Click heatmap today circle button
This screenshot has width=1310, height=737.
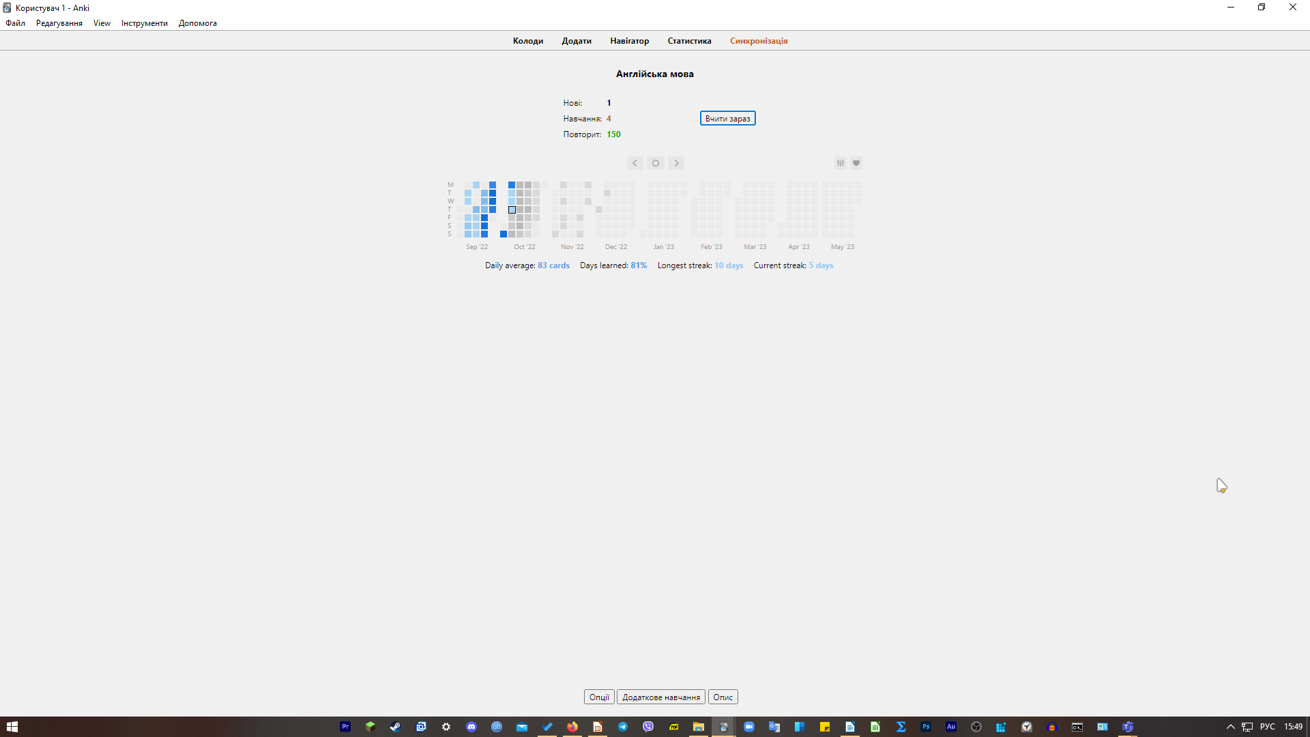(x=656, y=163)
